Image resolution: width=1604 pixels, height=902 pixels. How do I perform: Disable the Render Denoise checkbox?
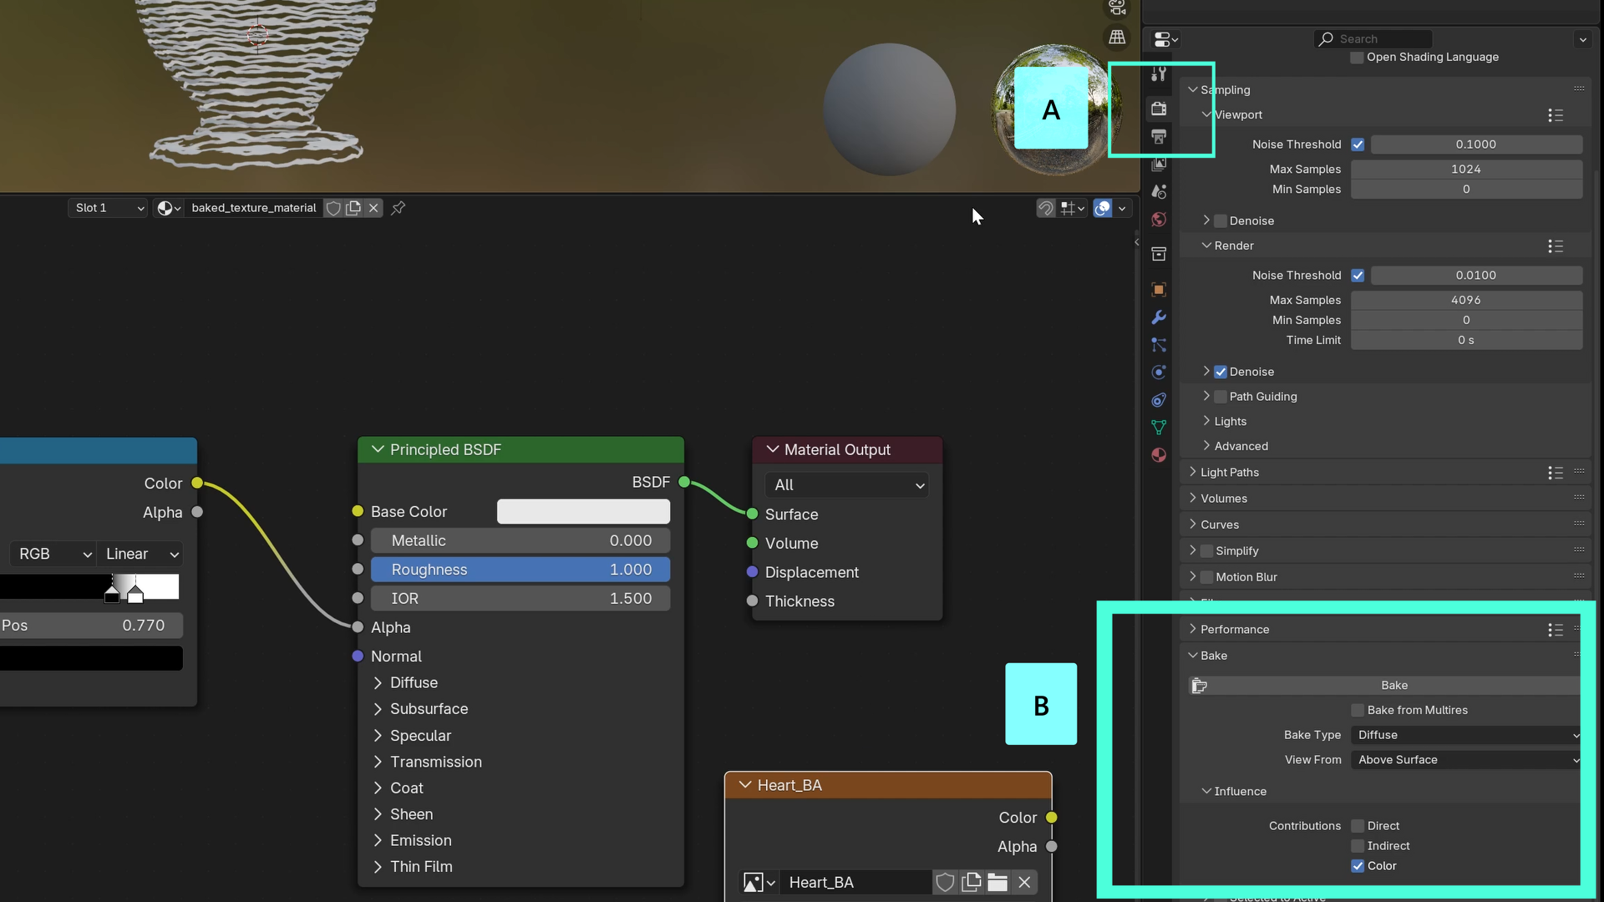point(1221,372)
